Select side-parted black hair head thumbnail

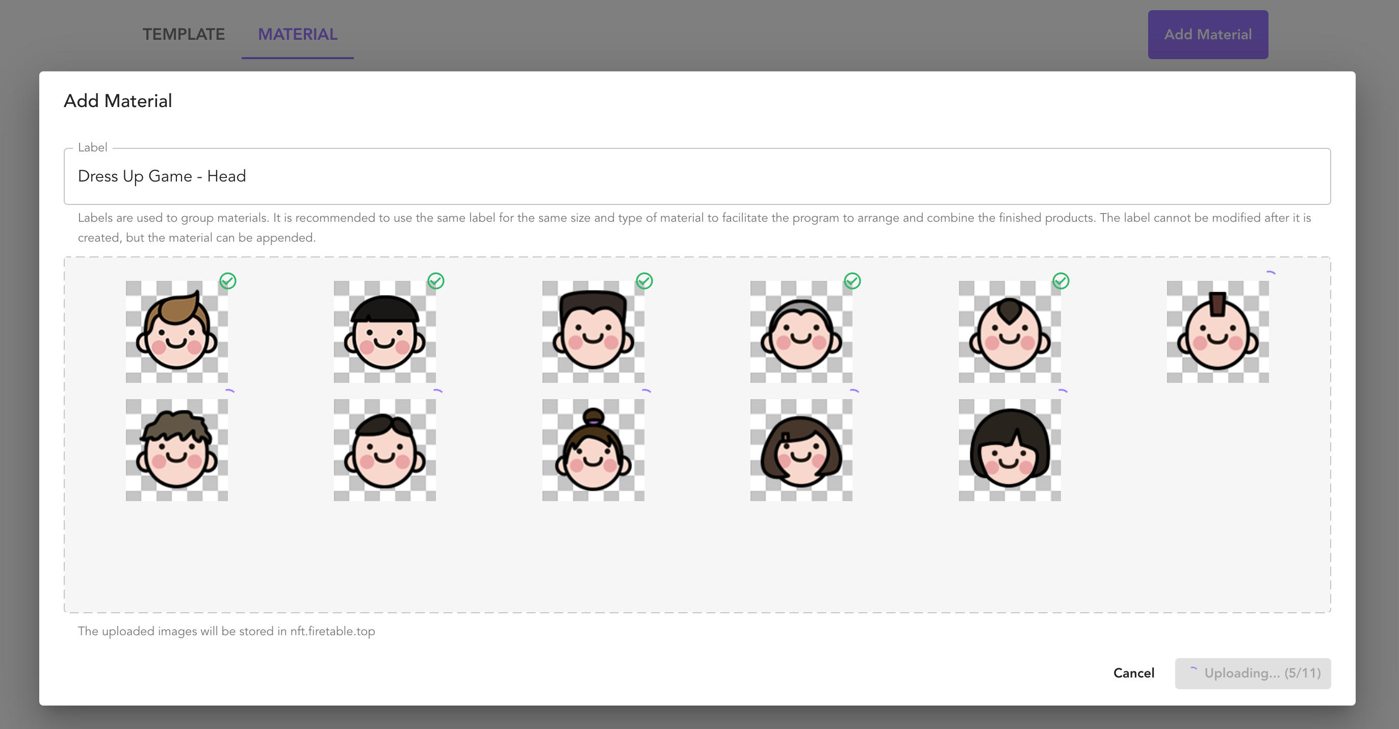384,450
